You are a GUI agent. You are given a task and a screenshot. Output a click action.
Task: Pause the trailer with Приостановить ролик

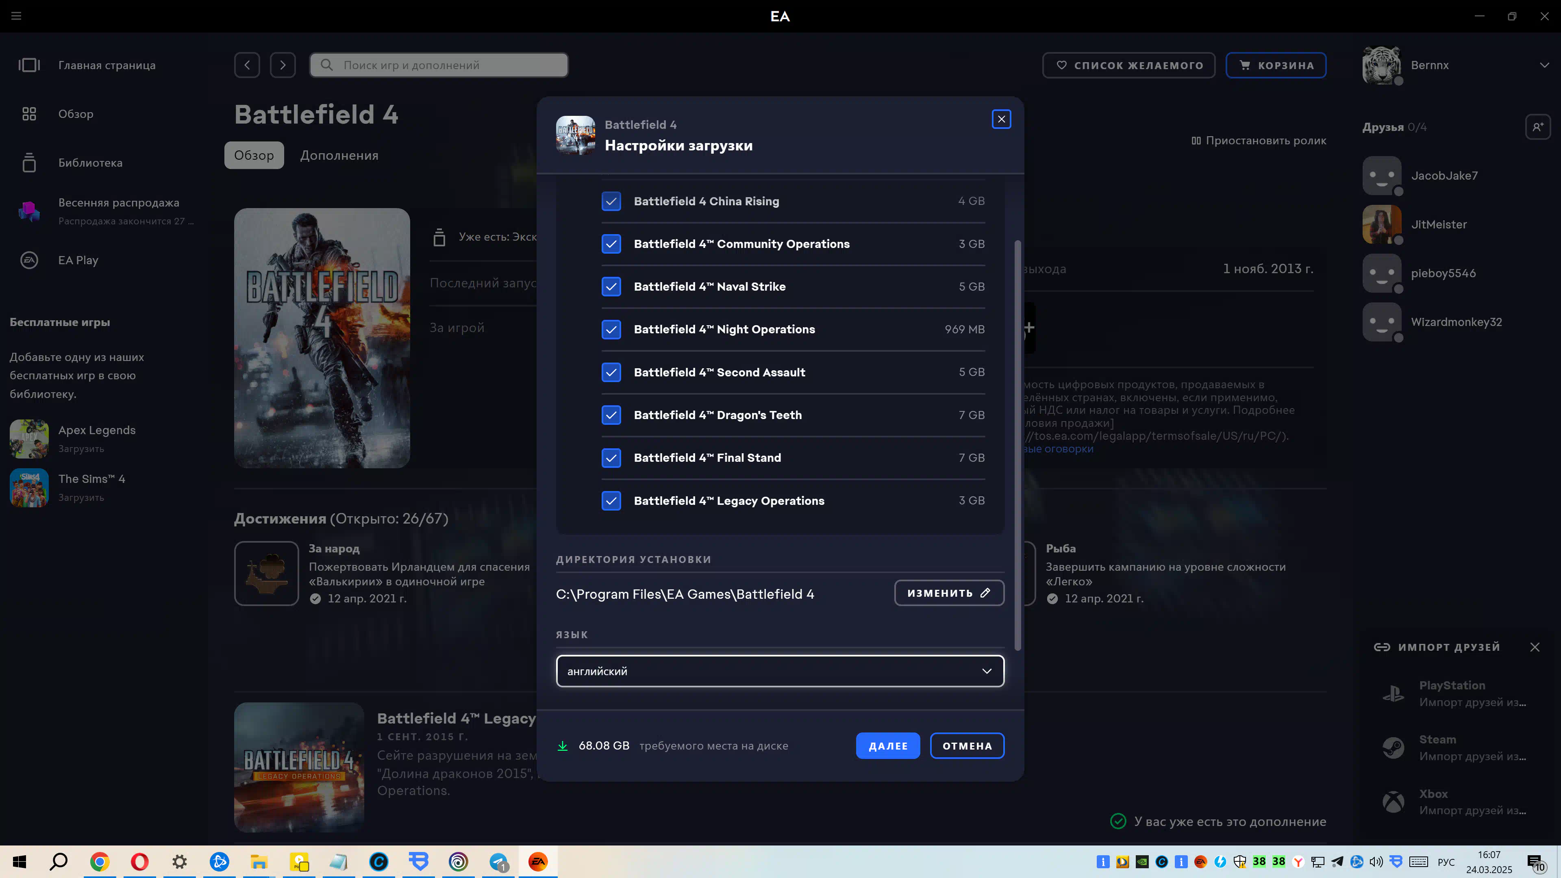tap(1259, 141)
